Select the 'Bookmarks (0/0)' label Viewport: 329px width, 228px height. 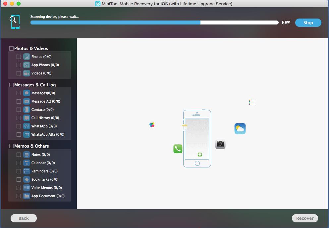[45, 179]
